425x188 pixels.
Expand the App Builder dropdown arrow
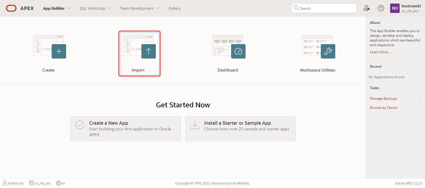pos(69,8)
